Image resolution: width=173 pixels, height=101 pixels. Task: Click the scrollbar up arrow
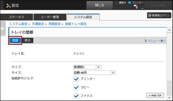(x=169, y=30)
